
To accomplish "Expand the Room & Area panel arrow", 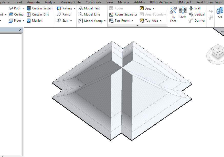I will point(137,25).
